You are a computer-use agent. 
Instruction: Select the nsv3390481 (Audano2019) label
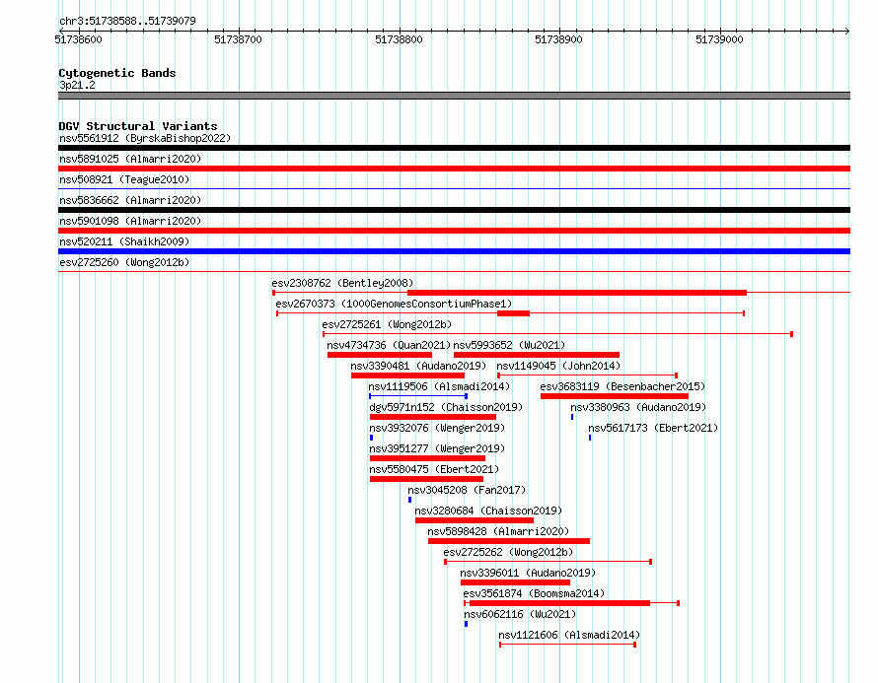click(x=418, y=366)
